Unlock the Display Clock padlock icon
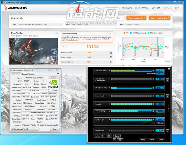The width and height of the screenshot is (186, 145). point(167,131)
